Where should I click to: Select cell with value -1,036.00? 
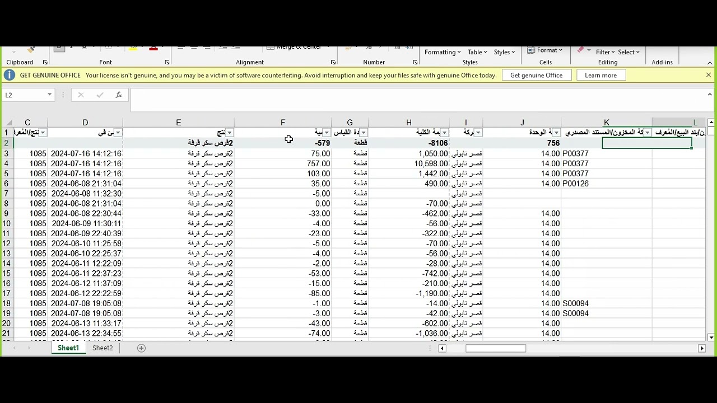408,334
